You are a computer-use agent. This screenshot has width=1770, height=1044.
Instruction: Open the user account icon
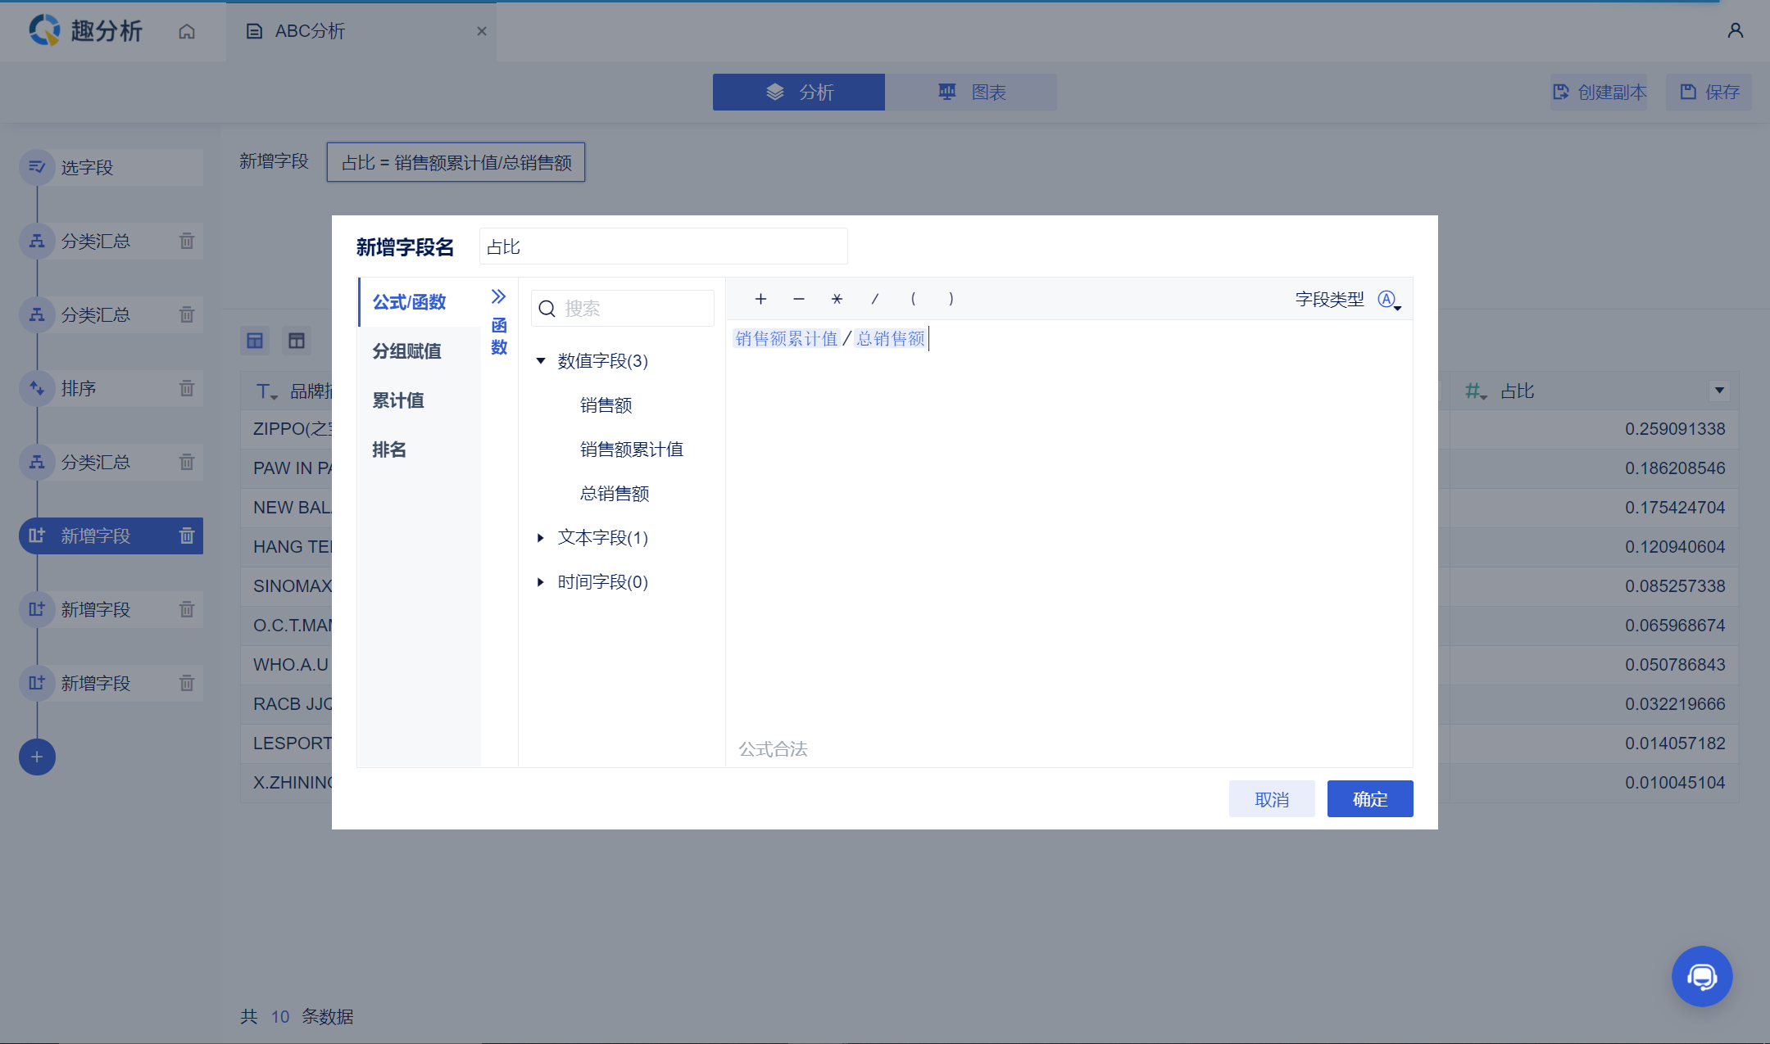coord(1735,31)
